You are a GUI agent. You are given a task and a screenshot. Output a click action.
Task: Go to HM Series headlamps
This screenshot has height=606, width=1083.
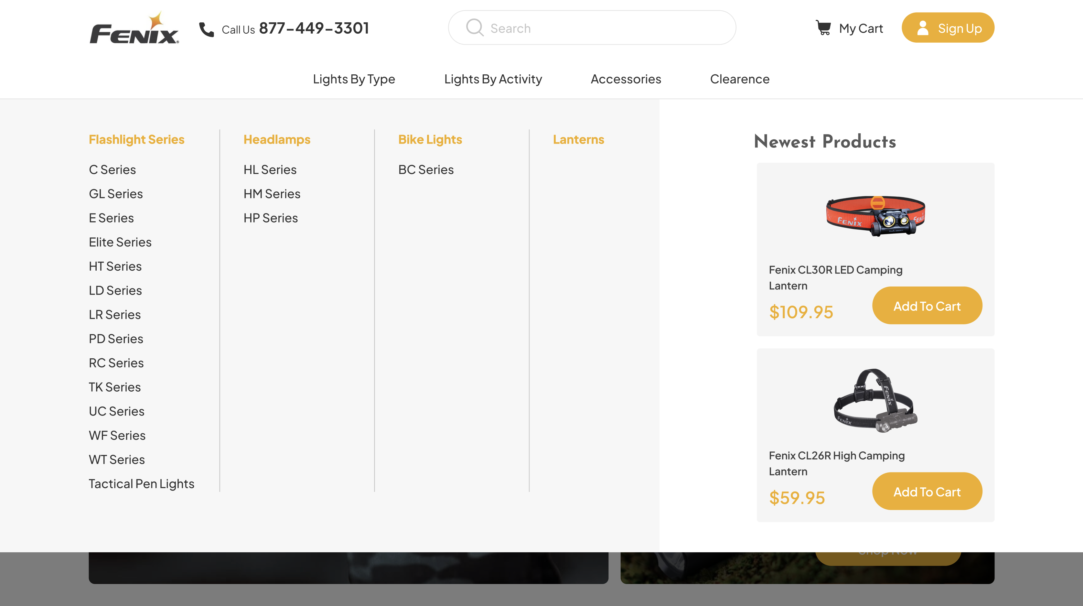272,194
